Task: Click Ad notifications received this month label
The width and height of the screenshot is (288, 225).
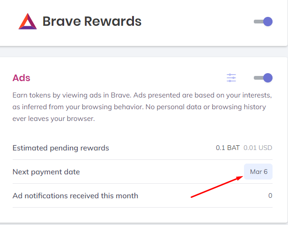Action: [75, 195]
